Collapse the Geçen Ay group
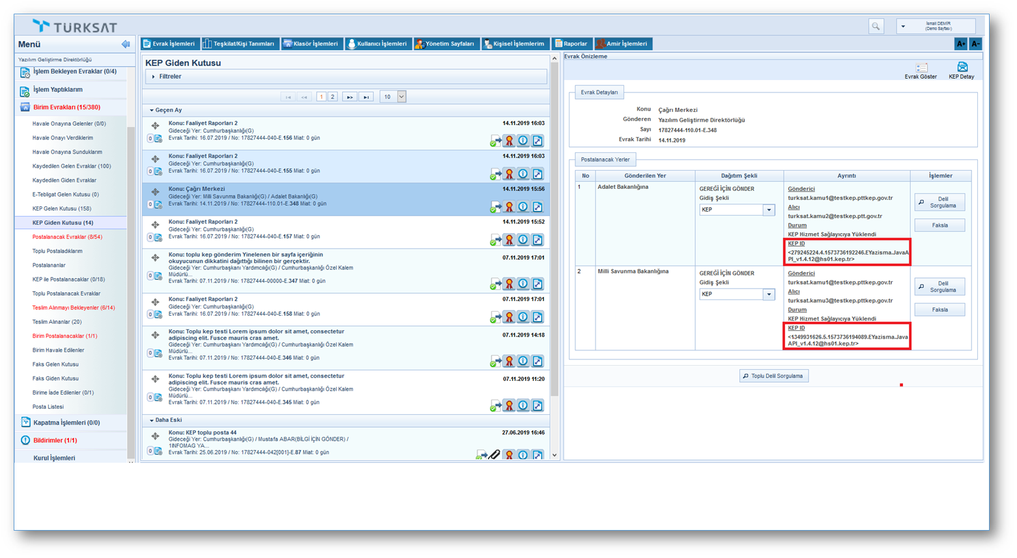Viewport: 1017px width, 558px height. [x=152, y=111]
